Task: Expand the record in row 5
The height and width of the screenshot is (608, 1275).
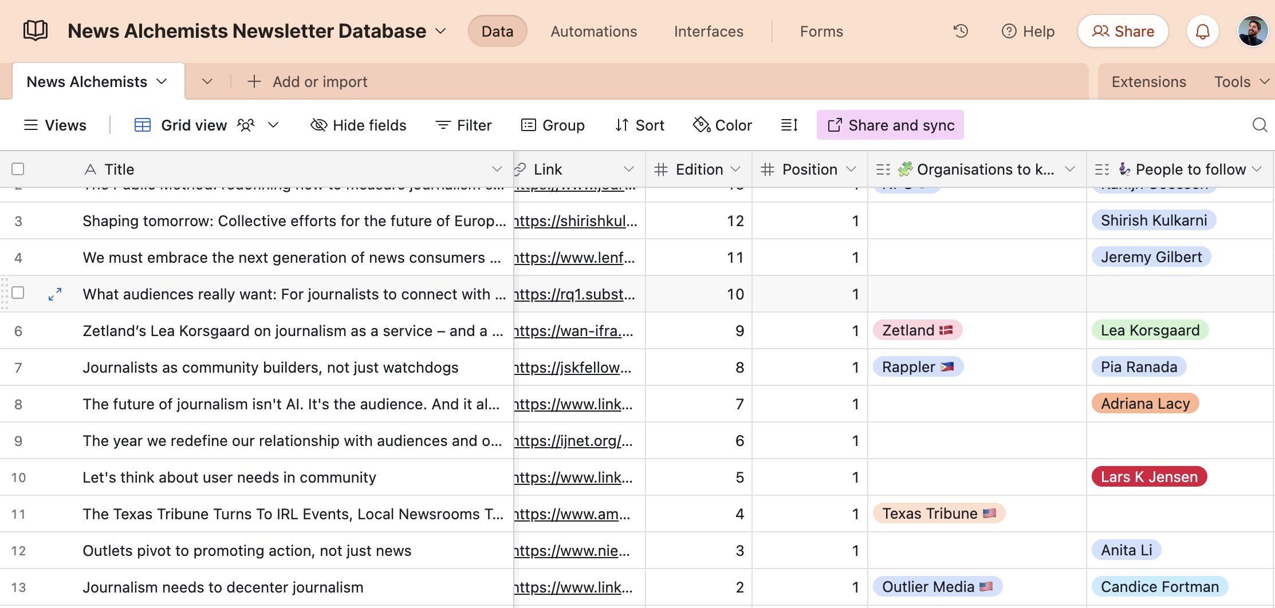Action: (x=55, y=294)
